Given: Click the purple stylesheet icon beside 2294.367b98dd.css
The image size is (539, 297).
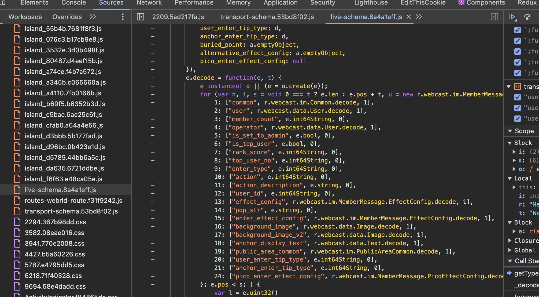Looking at the screenshot, I should (17, 222).
